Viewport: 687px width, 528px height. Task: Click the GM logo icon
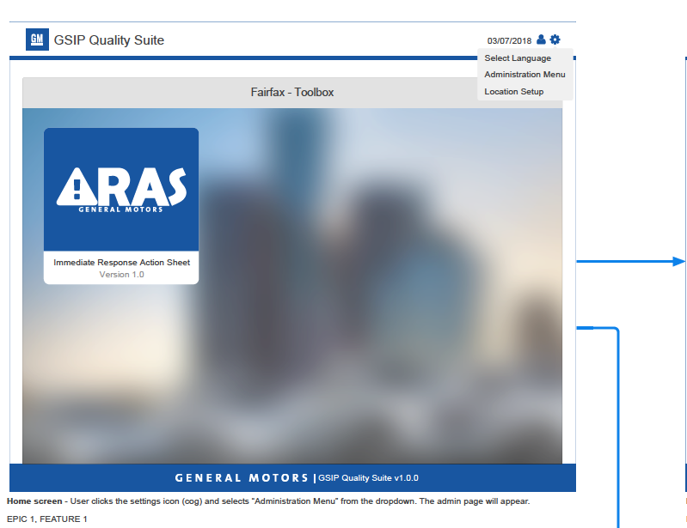[37, 39]
